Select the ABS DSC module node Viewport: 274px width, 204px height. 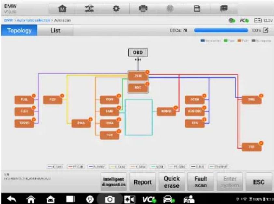point(195,111)
